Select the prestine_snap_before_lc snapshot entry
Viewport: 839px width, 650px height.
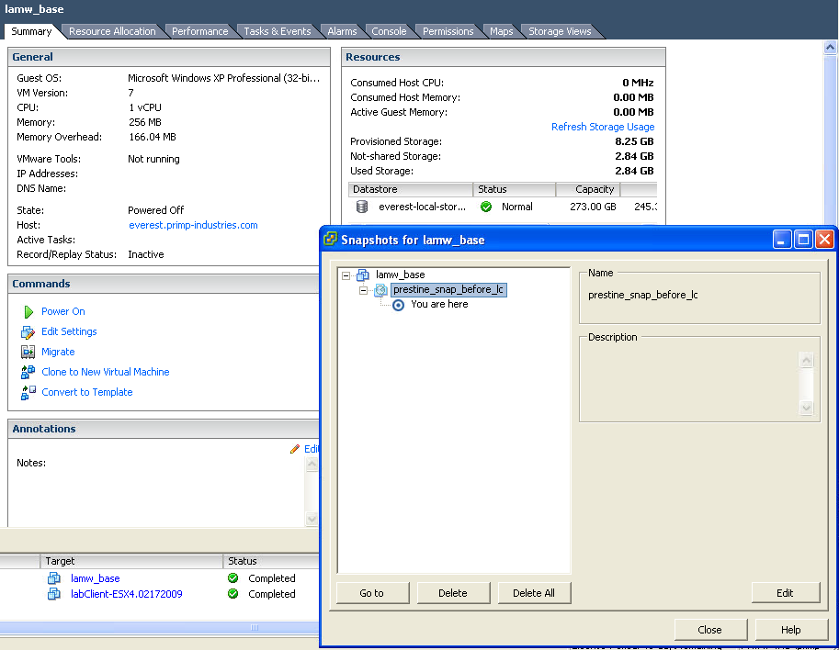click(448, 290)
